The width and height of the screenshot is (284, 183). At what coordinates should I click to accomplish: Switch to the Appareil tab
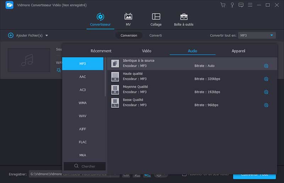click(x=238, y=51)
